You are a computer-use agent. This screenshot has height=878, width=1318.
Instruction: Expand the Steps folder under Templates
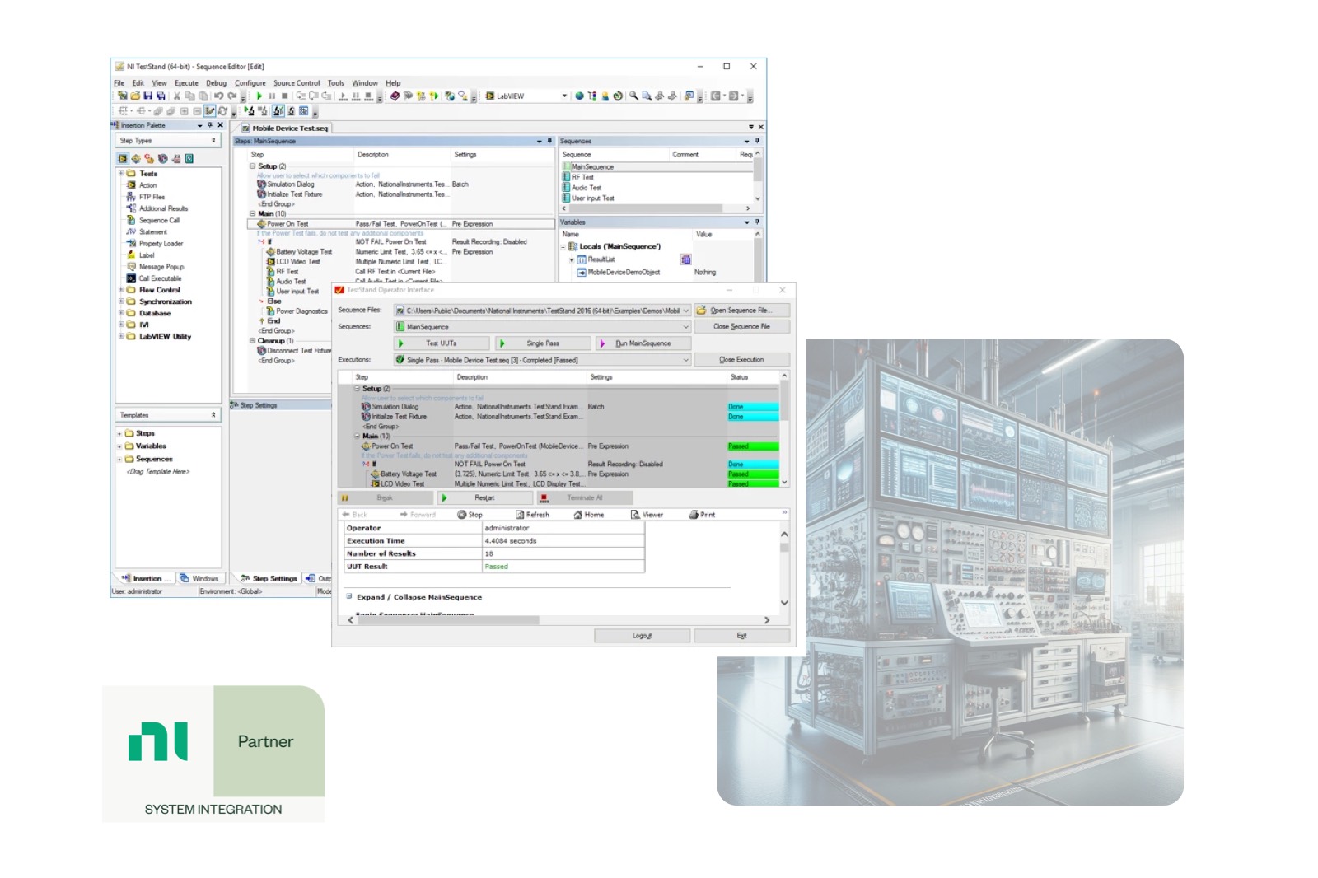[119, 433]
